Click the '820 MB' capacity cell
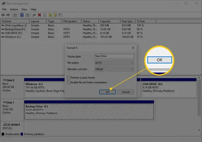Viewport: 202px width, 142px height. (104, 26)
